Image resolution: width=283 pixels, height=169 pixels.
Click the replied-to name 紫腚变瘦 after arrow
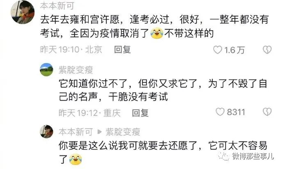[123, 132]
